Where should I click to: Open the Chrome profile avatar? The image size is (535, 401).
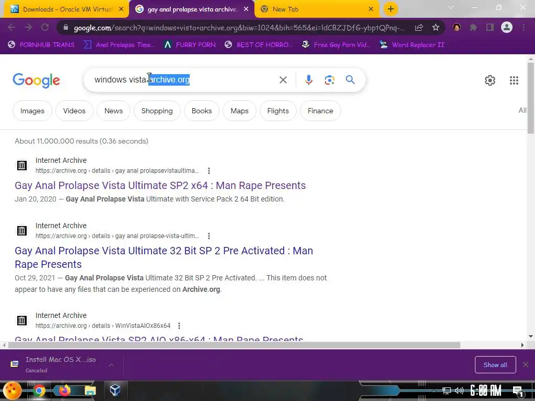pyautogui.click(x=507, y=27)
